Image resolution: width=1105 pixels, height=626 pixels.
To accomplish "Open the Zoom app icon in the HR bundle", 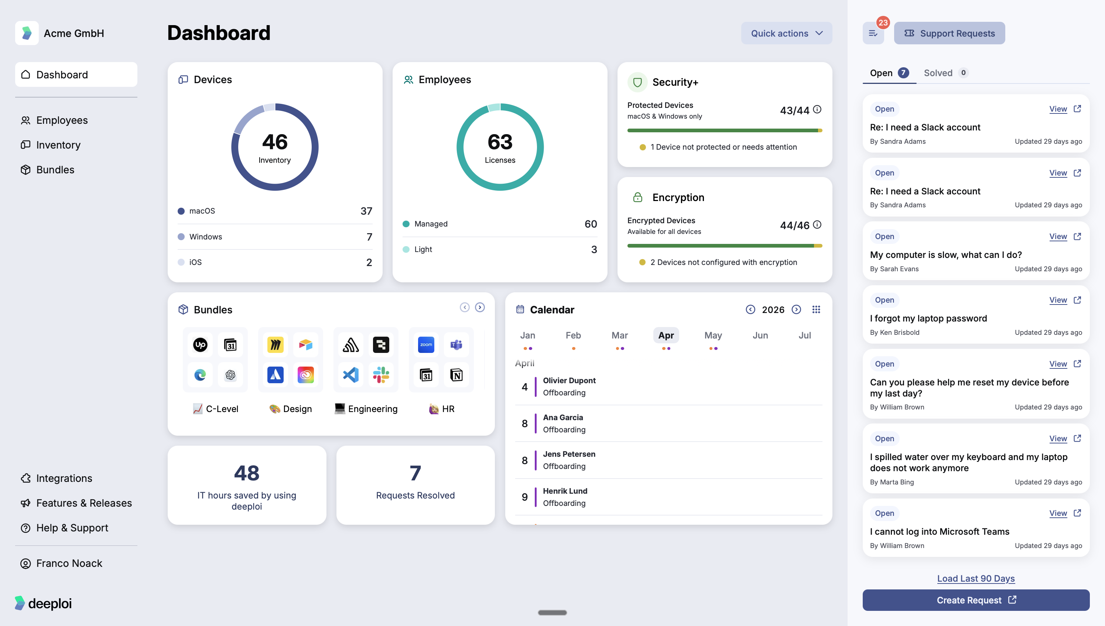I will pos(426,344).
